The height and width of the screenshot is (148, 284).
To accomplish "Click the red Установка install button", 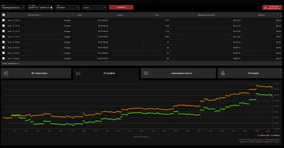I will click(x=272, y=7).
